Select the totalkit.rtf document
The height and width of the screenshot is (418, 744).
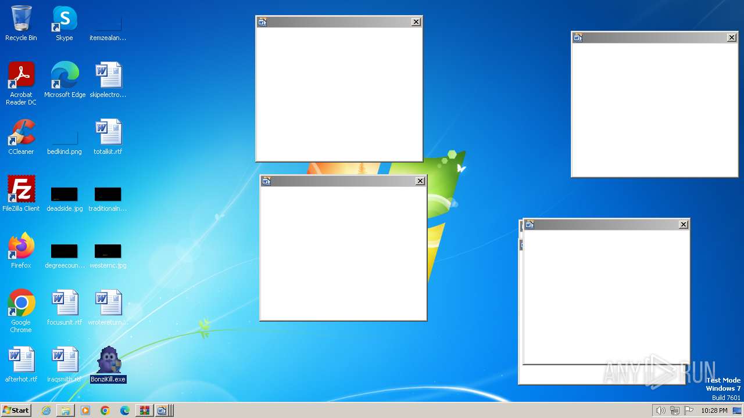coord(108,137)
